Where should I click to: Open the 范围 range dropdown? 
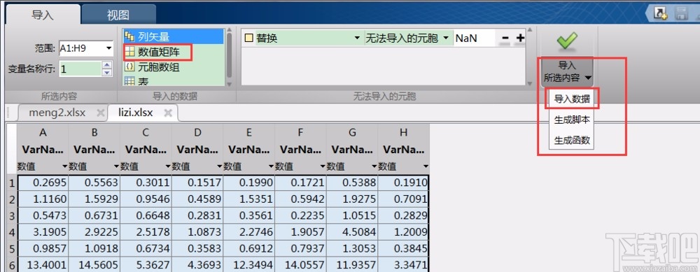click(108, 48)
